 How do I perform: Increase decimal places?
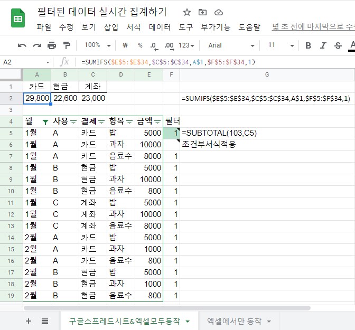169,46
